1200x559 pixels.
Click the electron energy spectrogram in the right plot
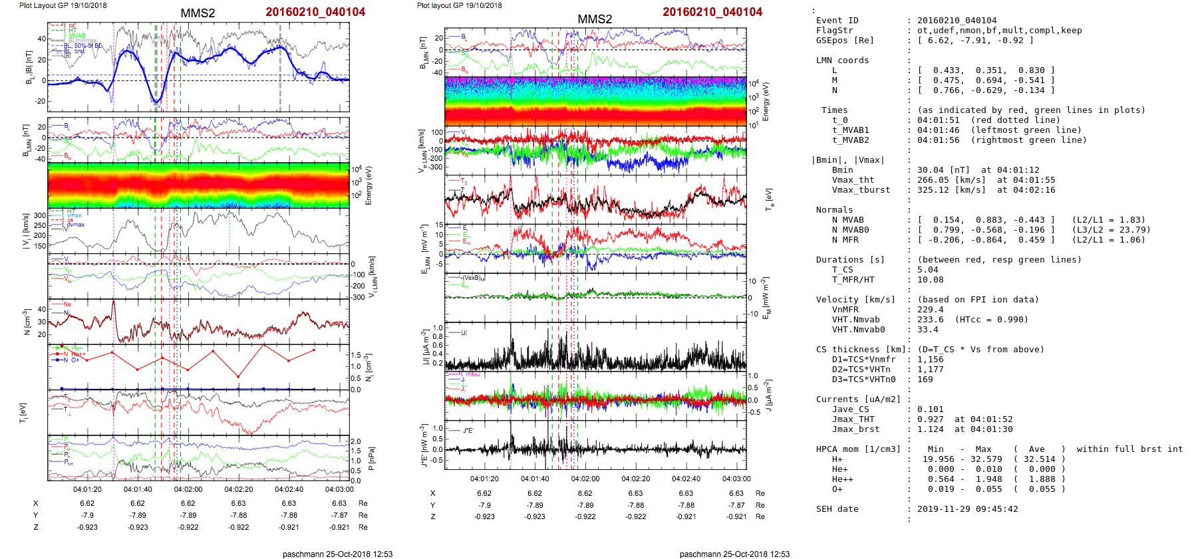click(595, 101)
